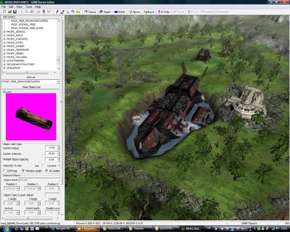
Task: Click the Scatter Intensity value field
Action: pos(51,154)
